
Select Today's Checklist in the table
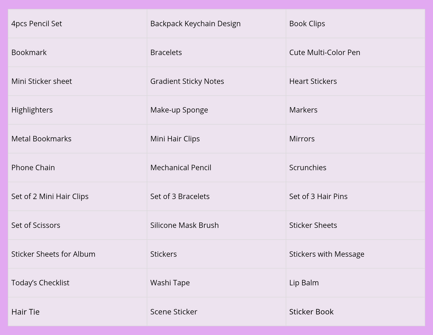tap(77, 283)
